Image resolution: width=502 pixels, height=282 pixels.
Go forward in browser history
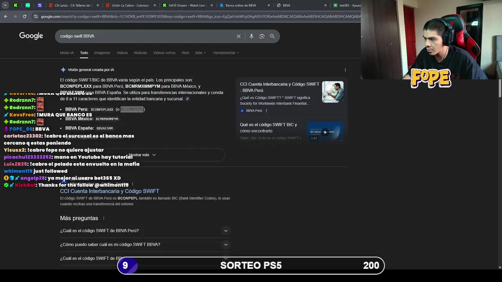pos(15,16)
